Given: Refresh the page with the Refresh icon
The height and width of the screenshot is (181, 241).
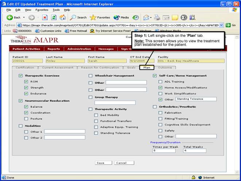Looking at the screenshot, I should [x=54, y=17].
